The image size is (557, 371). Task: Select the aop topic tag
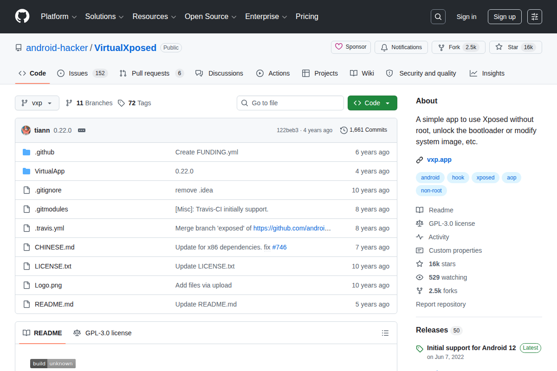coord(512,178)
